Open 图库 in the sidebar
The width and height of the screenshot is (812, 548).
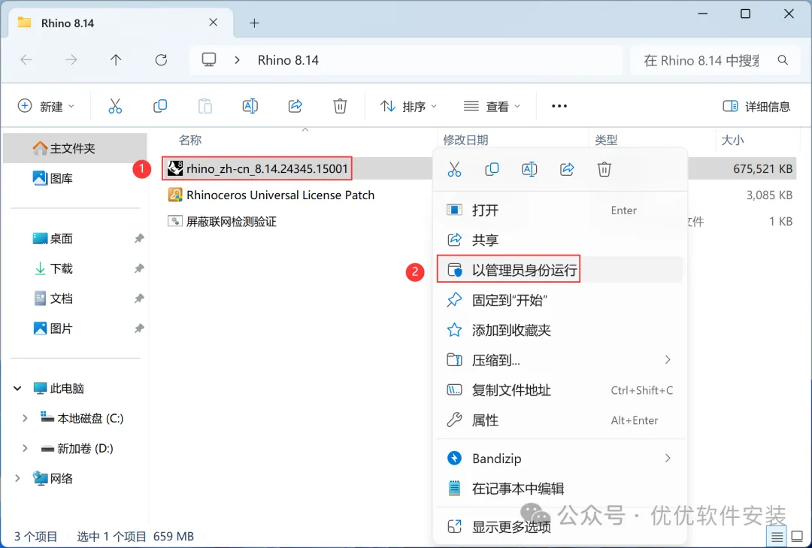pyautogui.click(x=53, y=178)
